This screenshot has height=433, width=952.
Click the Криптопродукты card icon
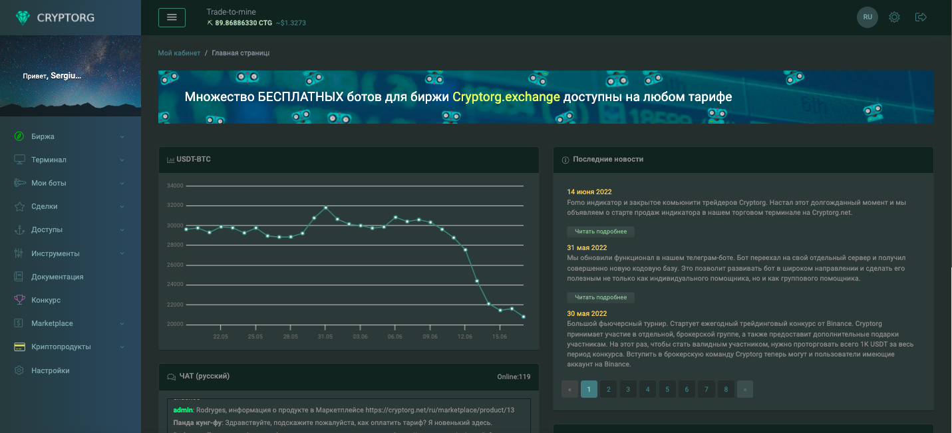pyautogui.click(x=19, y=347)
